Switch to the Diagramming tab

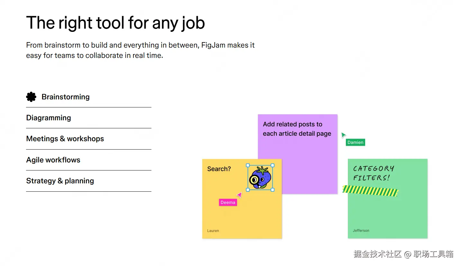[49, 118]
